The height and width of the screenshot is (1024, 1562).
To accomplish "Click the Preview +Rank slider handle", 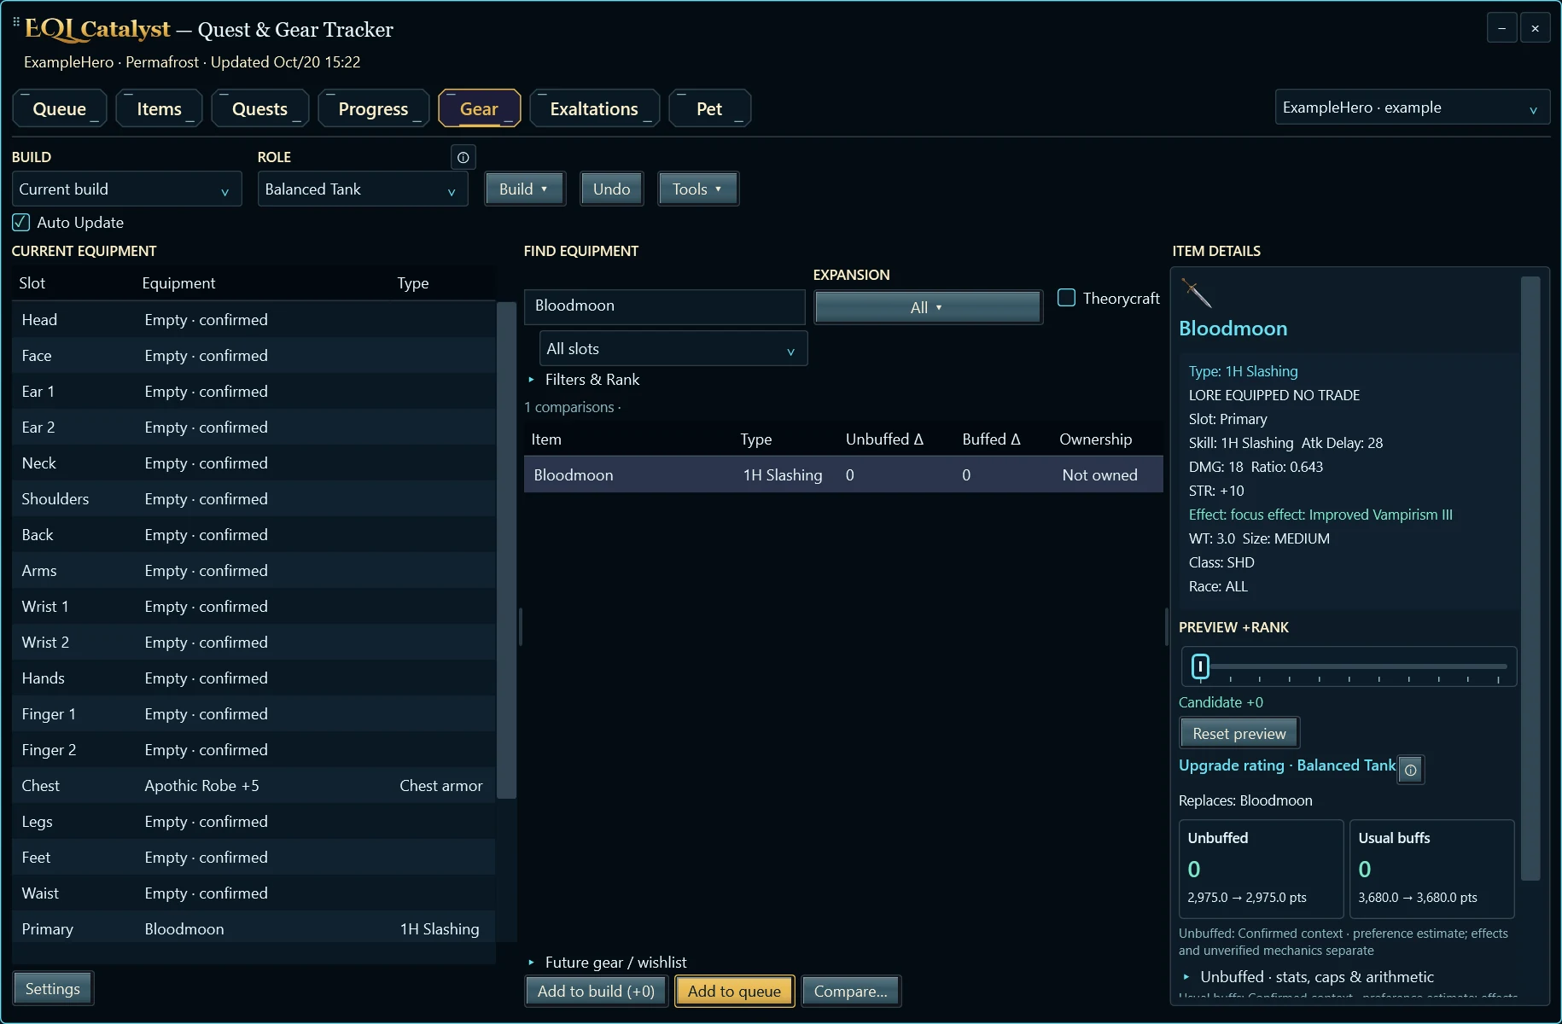I will click(x=1200, y=666).
